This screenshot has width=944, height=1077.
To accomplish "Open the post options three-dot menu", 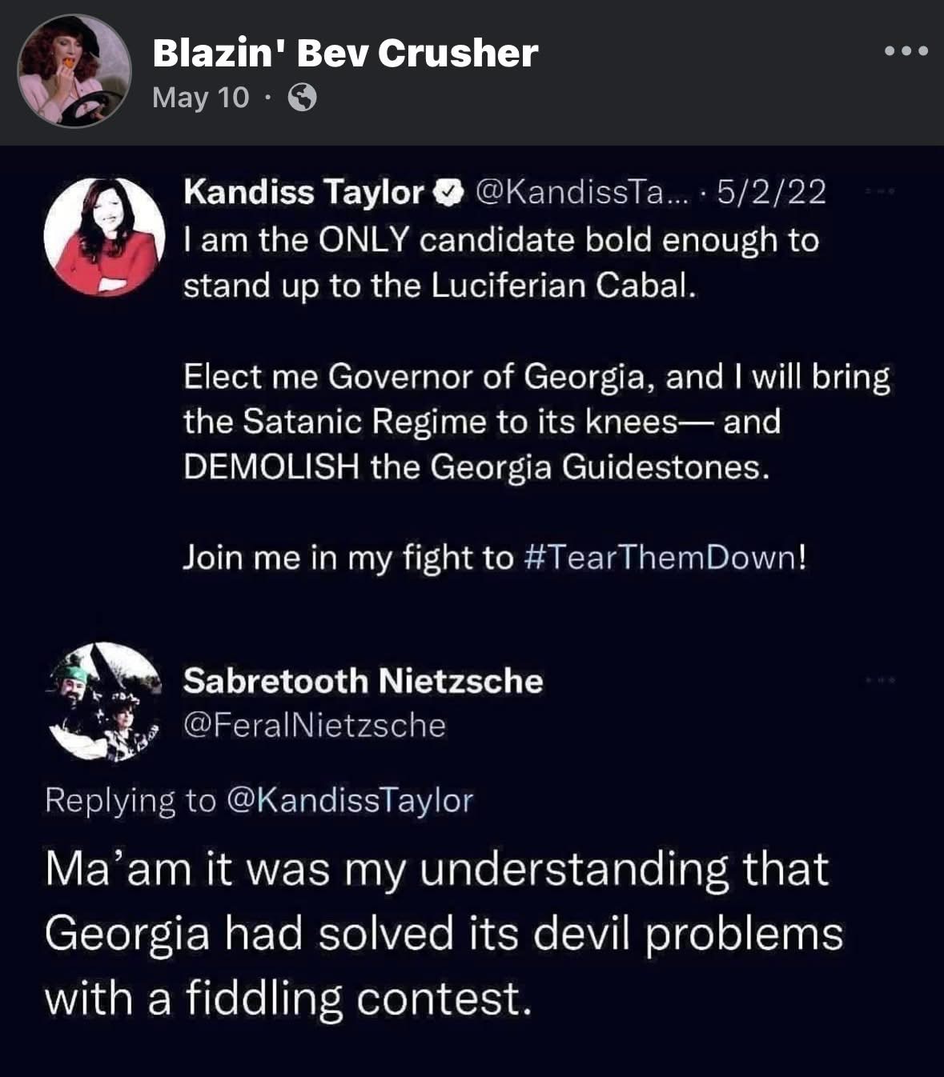I will [906, 51].
